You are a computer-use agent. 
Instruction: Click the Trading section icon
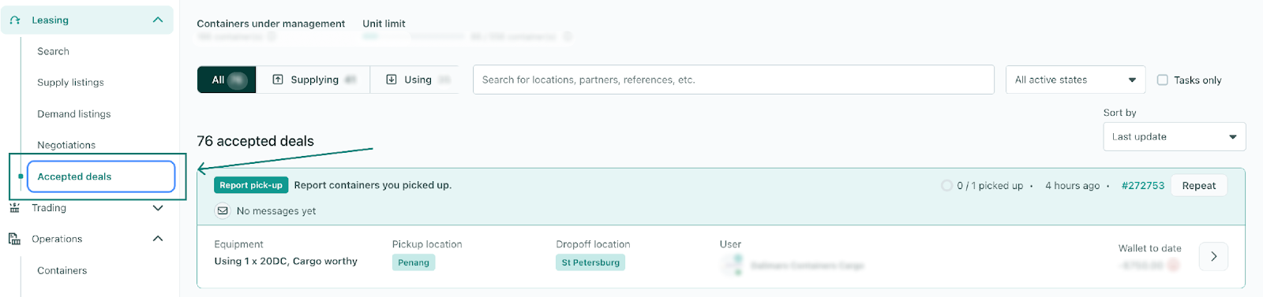(14, 208)
